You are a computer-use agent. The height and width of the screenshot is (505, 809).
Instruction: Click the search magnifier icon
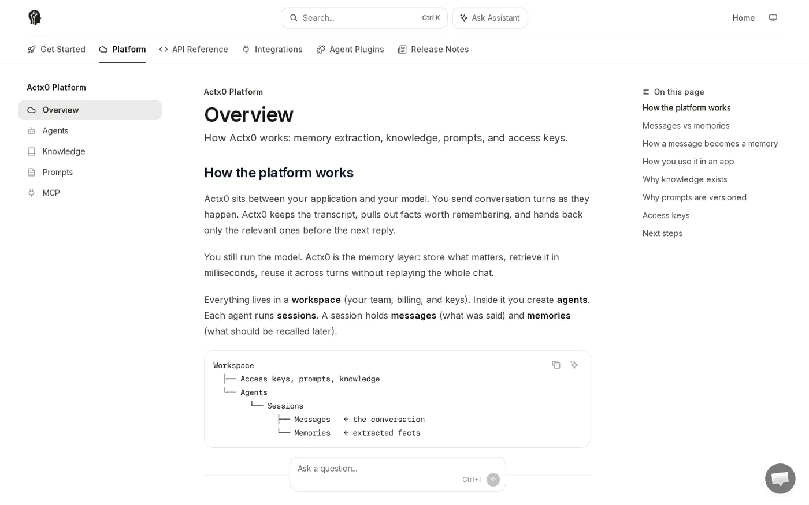pyautogui.click(x=294, y=18)
